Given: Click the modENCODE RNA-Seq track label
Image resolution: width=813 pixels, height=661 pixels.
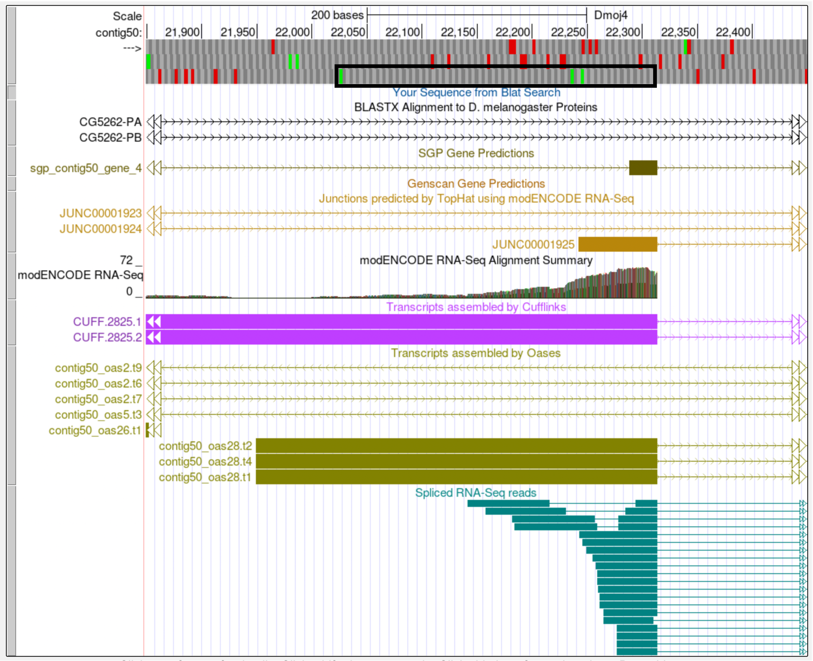Looking at the screenshot, I should pyautogui.click(x=80, y=275).
